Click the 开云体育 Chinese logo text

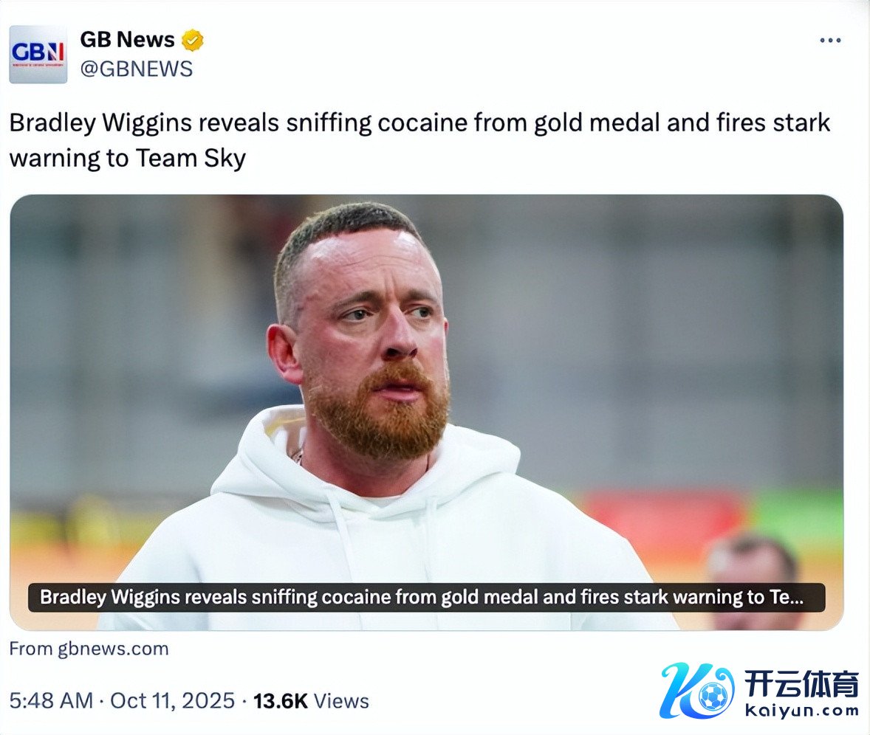(x=801, y=683)
